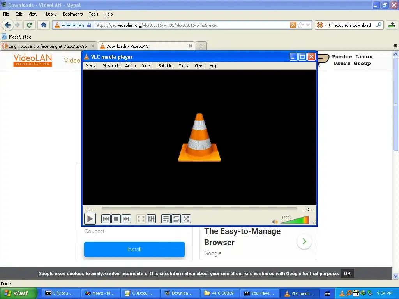Switch to v4.0.30319 folder taskbar item
The image size is (399, 299).
click(220, 293)
